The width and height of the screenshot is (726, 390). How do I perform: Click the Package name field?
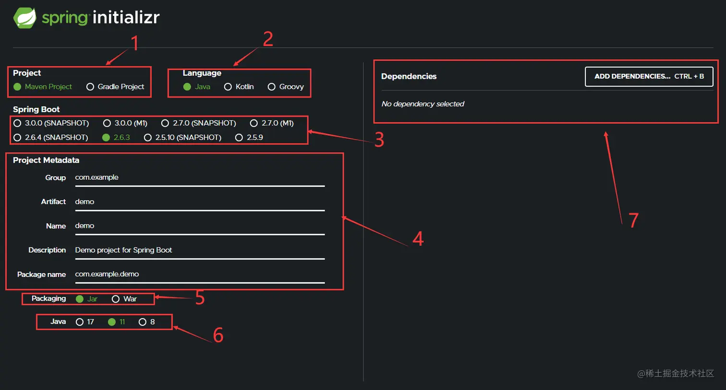tap(200, 274)
